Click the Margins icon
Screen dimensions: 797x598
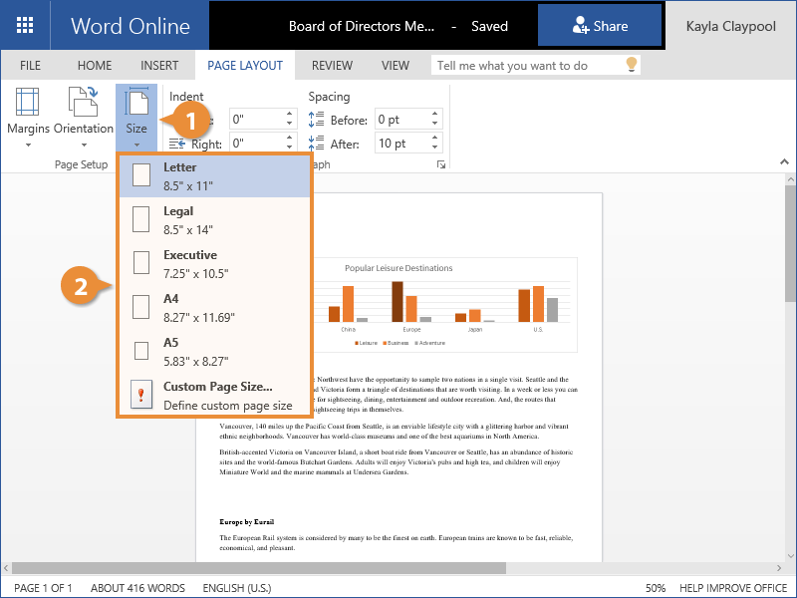tap(28, 103)
